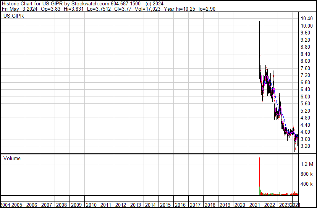The width and height of the screenshot is (317, 208).
Task: Click the 8.00 price axis label
Action: pos(306,61)
